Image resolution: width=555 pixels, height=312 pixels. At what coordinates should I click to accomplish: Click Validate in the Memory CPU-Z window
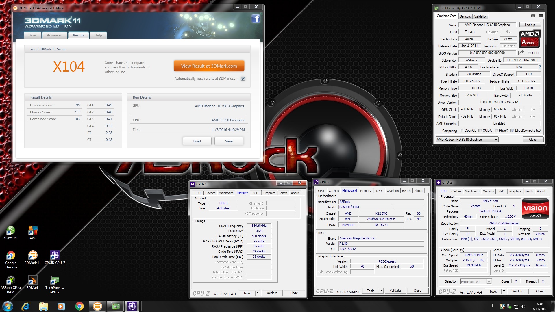tap(271, 293)
